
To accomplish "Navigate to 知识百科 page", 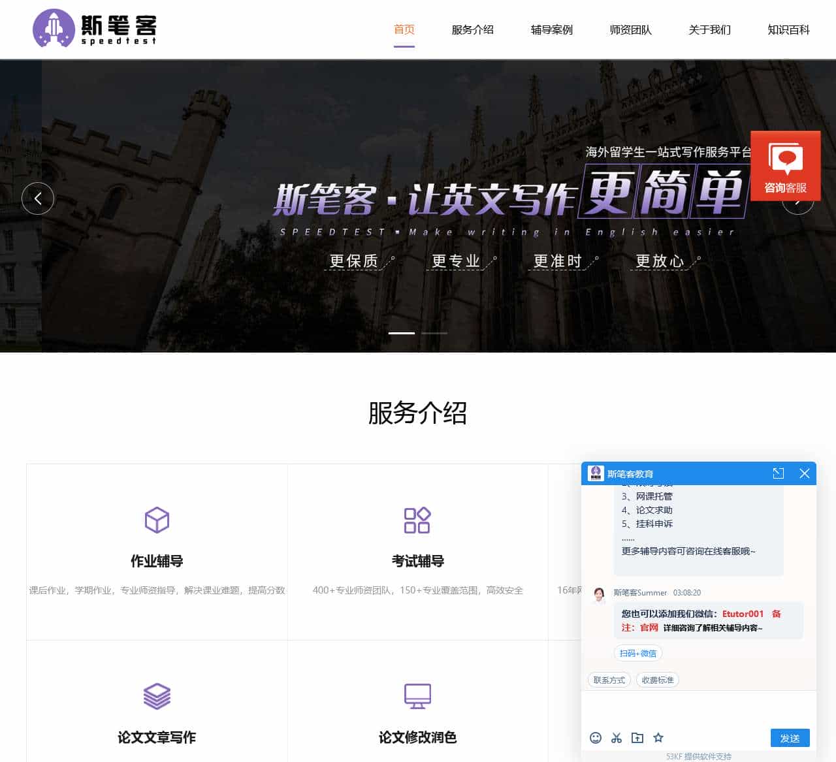I will tap(788, 30).
